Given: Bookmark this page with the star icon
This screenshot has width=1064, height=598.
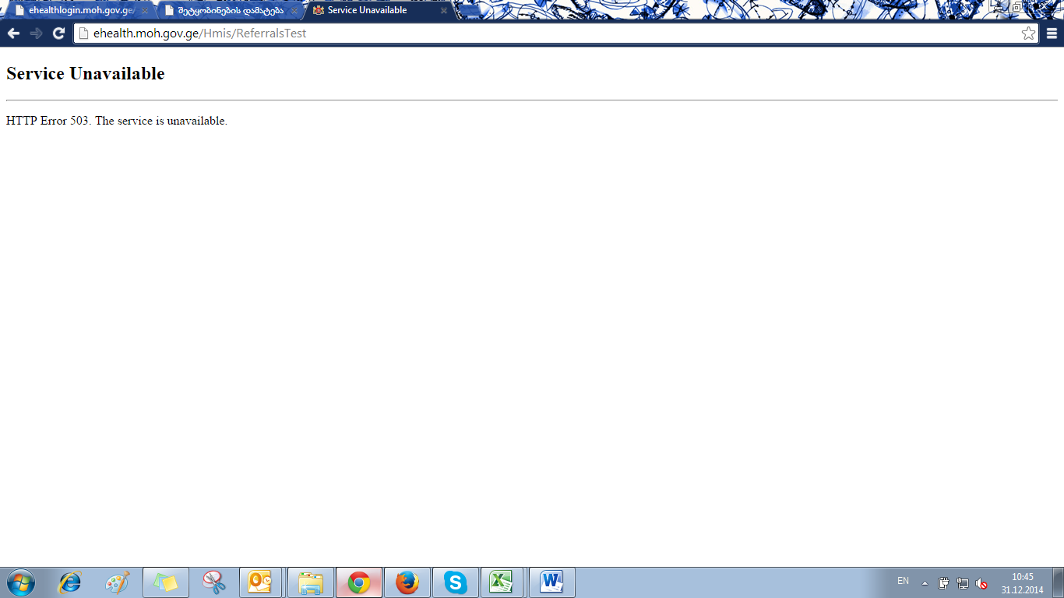Looking at the screenshot, I should [1028, 33].
